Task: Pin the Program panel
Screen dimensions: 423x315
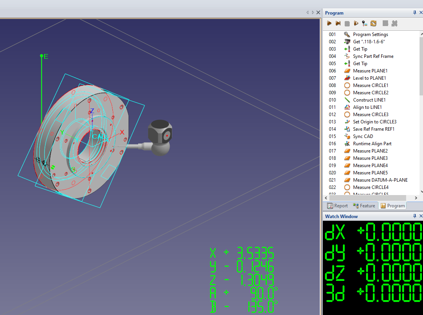Action: click(415, 13)
